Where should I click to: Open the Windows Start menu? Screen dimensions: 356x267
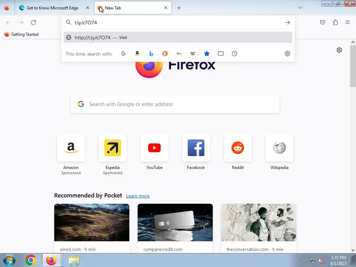[9, 260]
